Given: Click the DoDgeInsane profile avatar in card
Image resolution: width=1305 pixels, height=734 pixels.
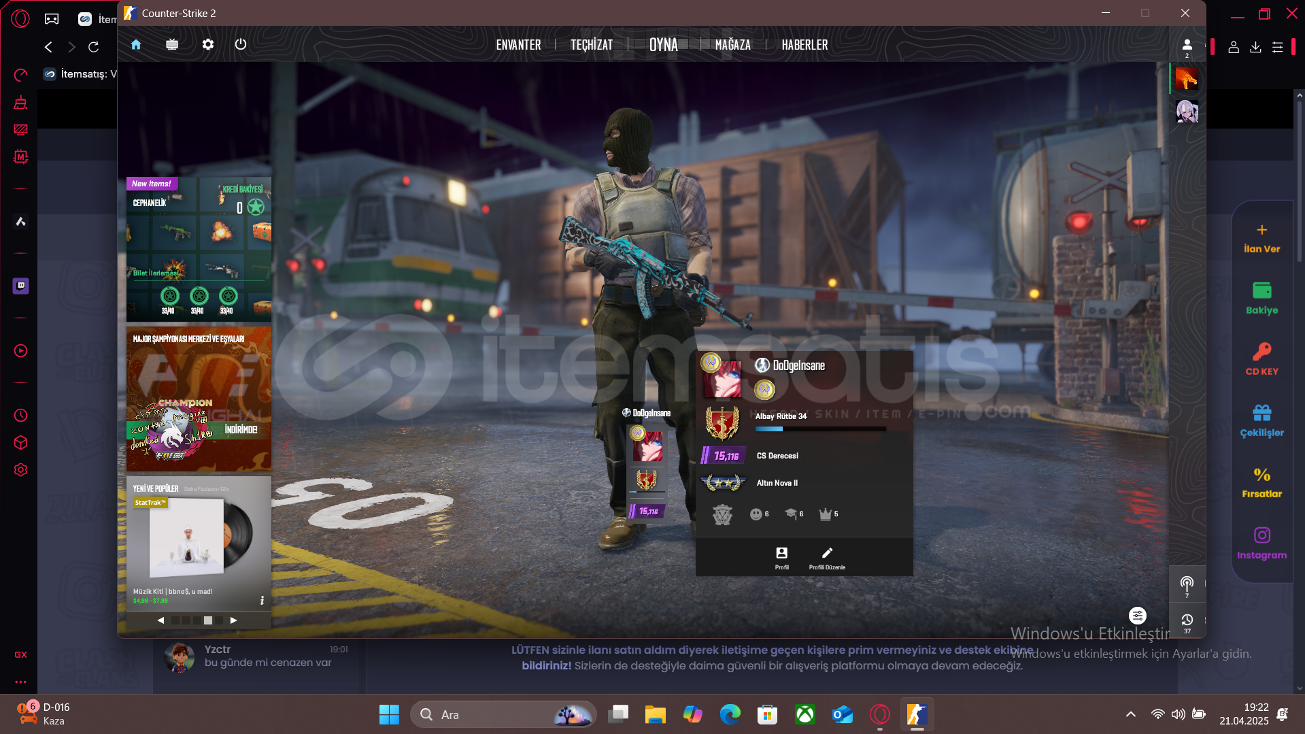Looking at the screenshot, I should click(722, 379).
